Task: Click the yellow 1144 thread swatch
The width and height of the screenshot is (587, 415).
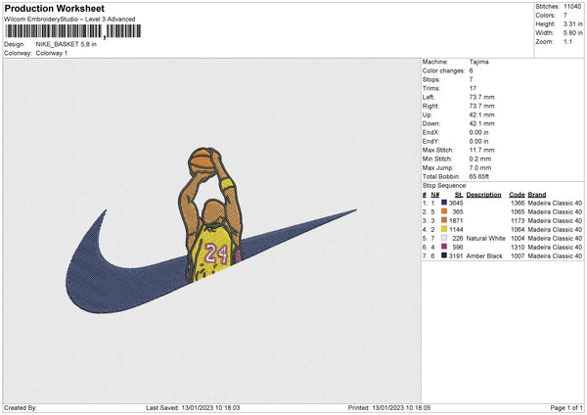Action: click(444, 229)
